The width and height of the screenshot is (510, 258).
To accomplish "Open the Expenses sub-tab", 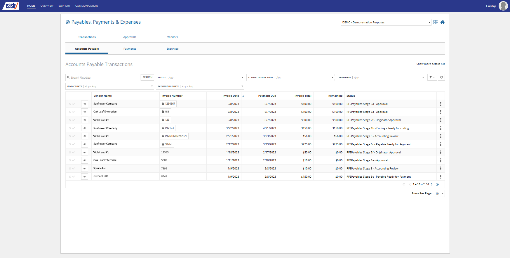I will pos(173,49).
